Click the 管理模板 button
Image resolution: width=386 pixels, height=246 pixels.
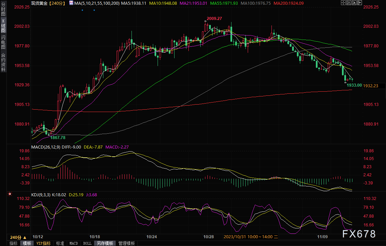(x=126, y=243)
